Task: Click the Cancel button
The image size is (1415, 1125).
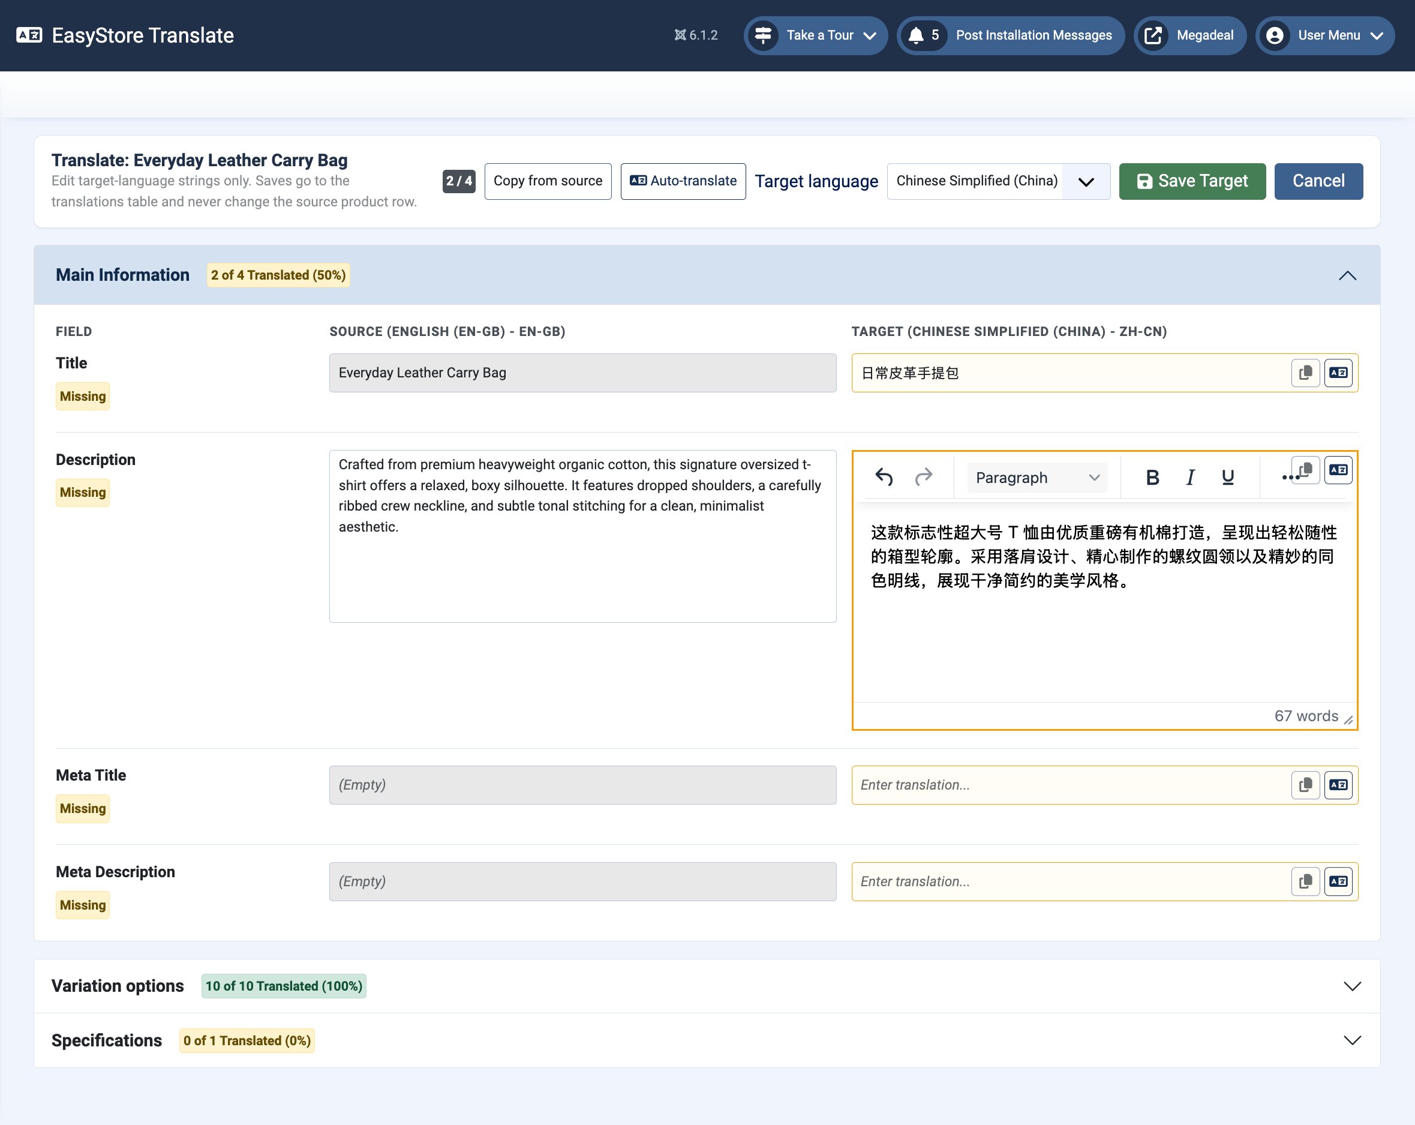Action: [1318, 181]
